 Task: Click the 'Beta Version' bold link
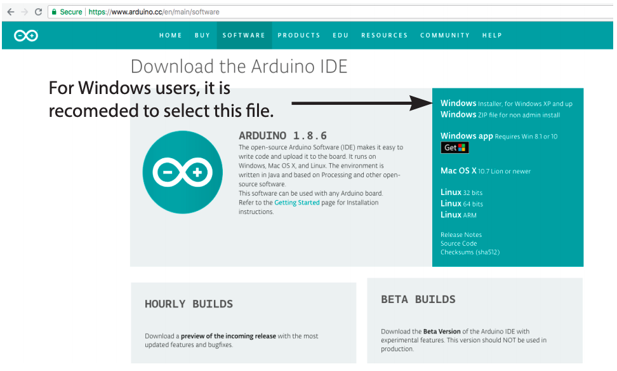[442, 331]
